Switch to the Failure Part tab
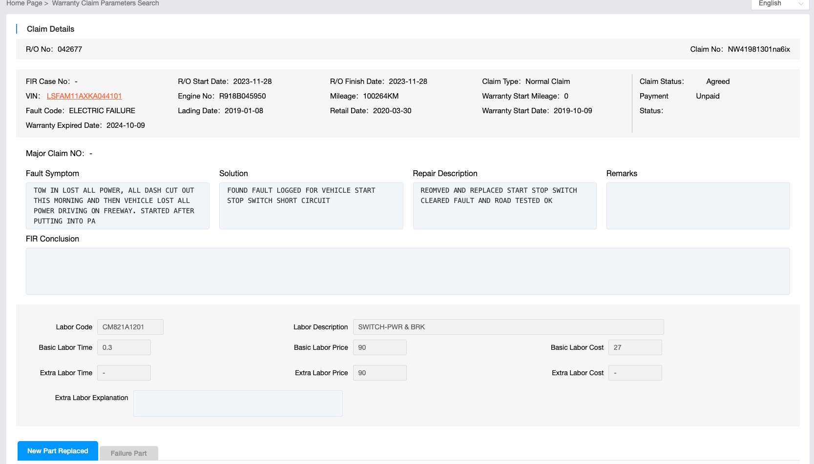 tap(128, 453)
